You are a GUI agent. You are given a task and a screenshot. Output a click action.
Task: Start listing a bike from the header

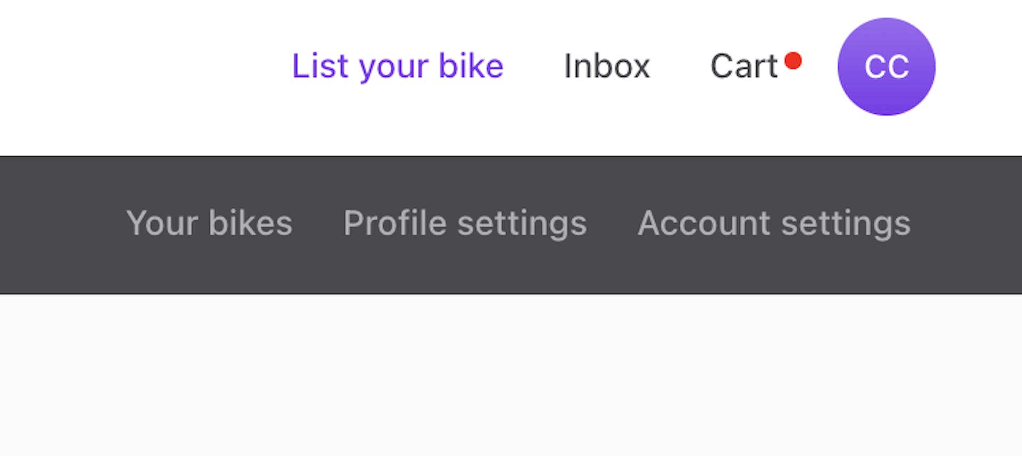(398, 67)
